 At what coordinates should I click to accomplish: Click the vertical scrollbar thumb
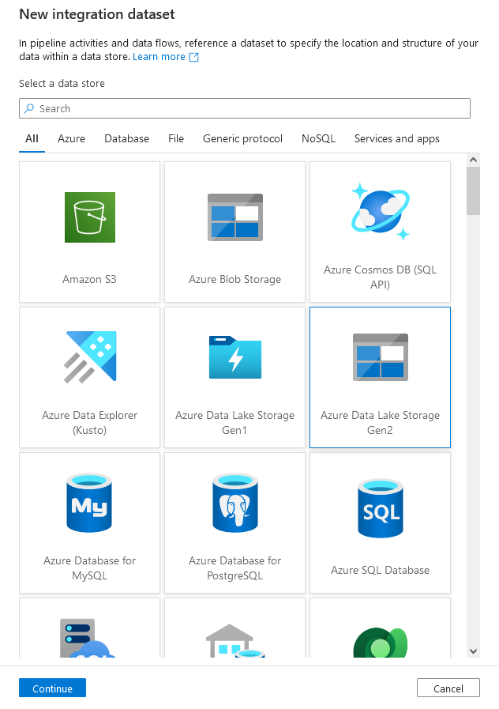click(473, 190)
